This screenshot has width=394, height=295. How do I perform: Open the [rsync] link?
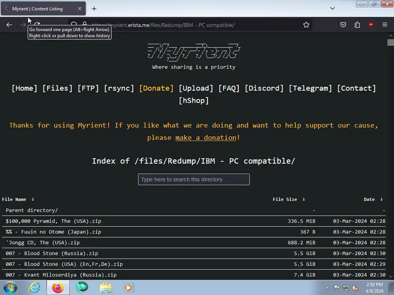click(119, 88)
